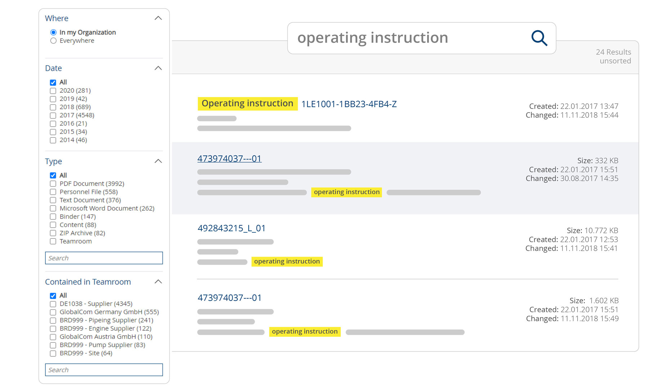Check the Microsoft Word Document filter
The width and height of the screenshot is (663, 392).
click(53, 209)
